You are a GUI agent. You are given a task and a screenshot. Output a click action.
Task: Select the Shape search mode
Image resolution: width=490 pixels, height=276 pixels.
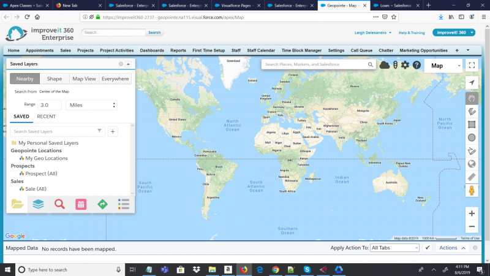55,79
